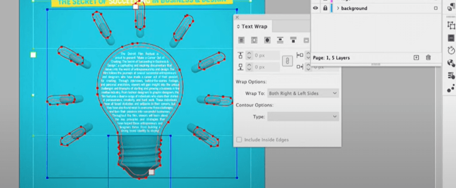
Task: Enable the Include Inside Edges checkbox
Action: click(x=239, y=140)
